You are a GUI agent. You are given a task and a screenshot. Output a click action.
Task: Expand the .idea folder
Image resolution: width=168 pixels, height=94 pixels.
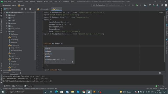tap(7, 18)
